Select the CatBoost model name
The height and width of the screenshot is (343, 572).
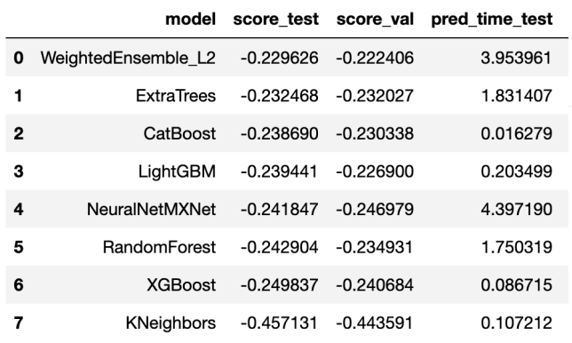179,133
